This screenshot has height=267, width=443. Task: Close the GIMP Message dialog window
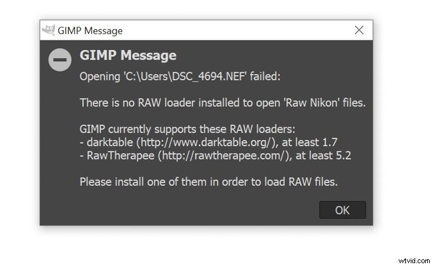click(x=359, y=30)
